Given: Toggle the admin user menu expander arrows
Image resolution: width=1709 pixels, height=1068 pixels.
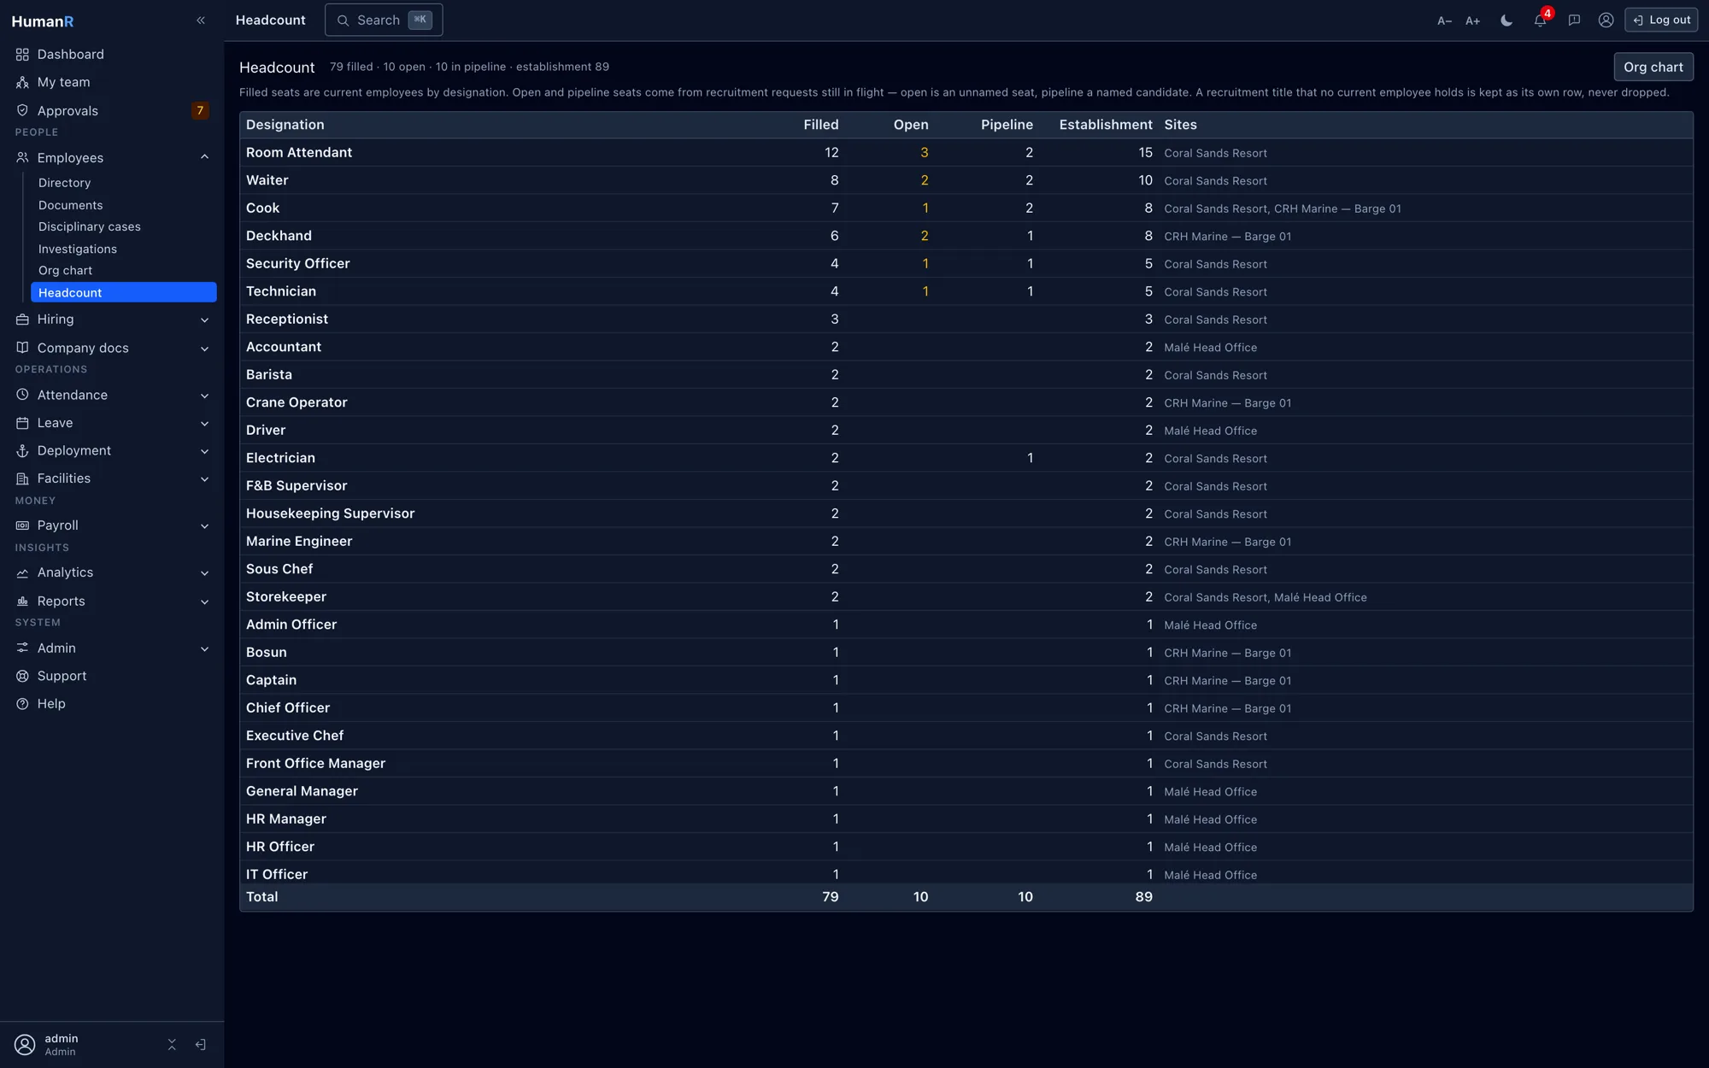Looking at the screenshot, I should click(x=172, y=1044).
